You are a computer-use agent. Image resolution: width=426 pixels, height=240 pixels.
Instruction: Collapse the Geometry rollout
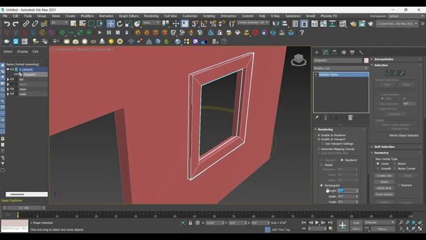coord(381,153)
